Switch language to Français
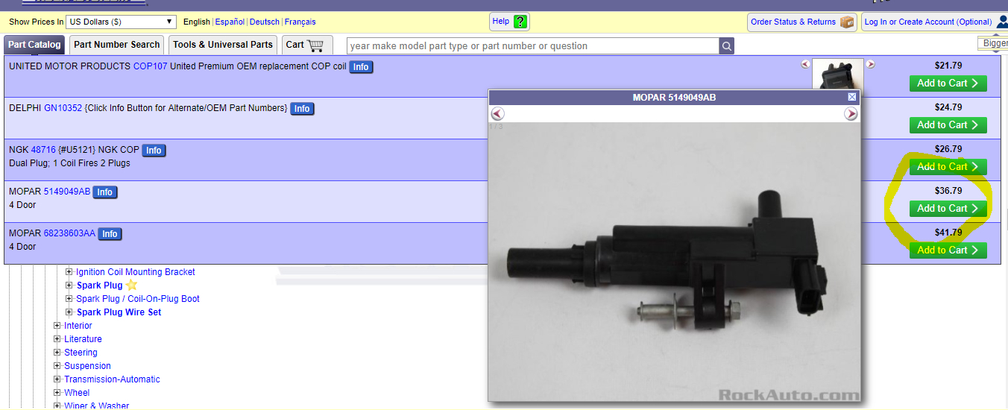1008x410 pixels. coord(300,22)
